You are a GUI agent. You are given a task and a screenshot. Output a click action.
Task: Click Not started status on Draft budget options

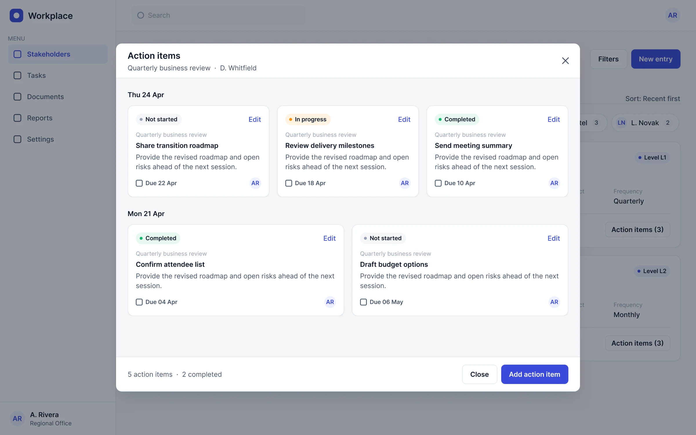coord(383,238)
